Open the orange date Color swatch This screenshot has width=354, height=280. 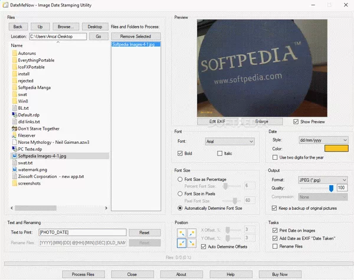(336, 149)
